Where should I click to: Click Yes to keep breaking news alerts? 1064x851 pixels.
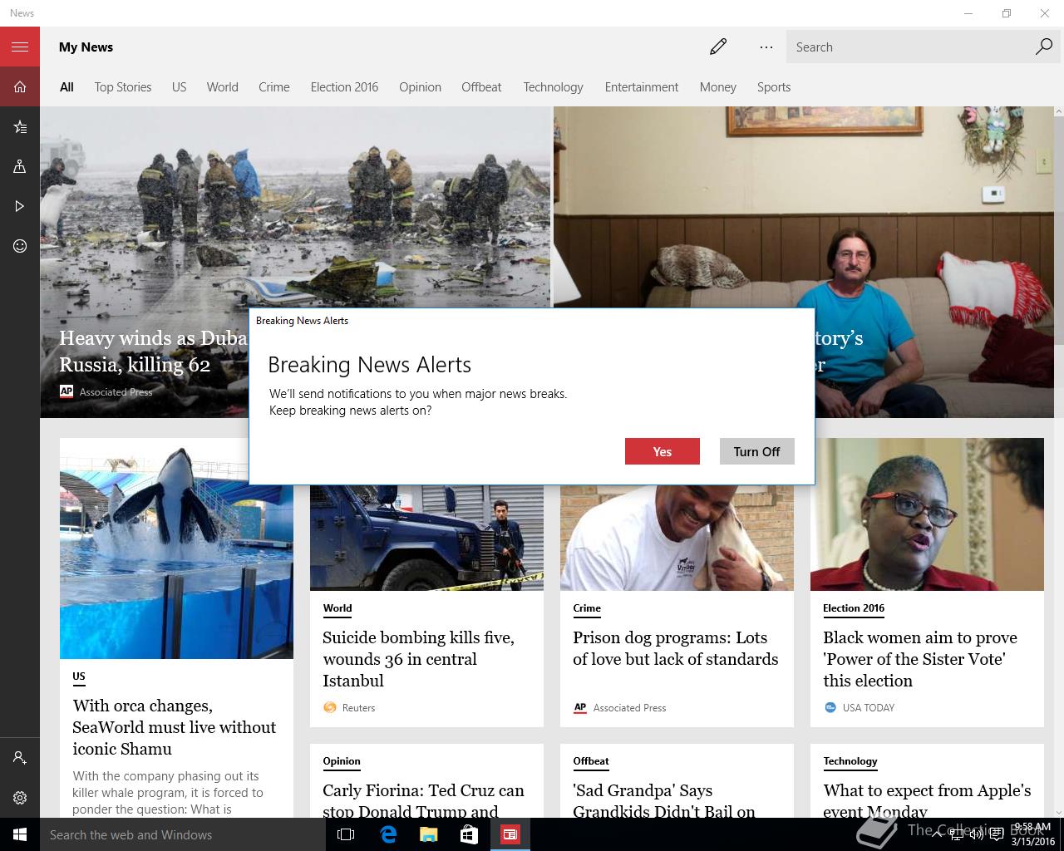(663, 451)
